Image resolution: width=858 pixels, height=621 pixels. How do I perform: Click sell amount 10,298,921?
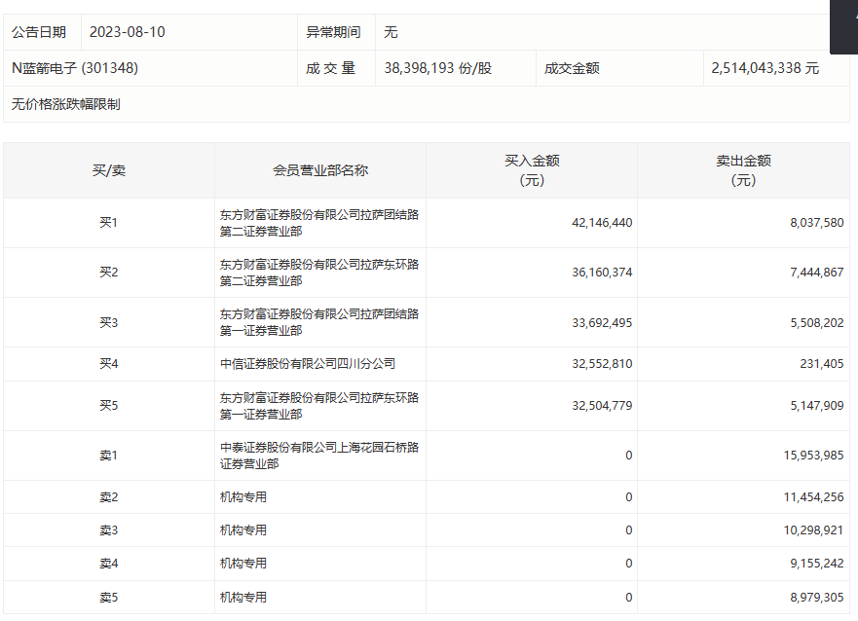click(x=813, y=530)
